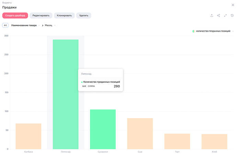The height and width of the screenshot is (155, 237).
Task: Open legend options menu at right
Action: (x=233, y=31)
